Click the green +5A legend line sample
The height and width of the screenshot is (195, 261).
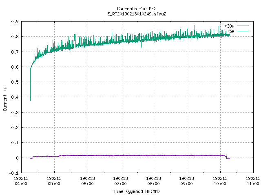click(243, 31)
